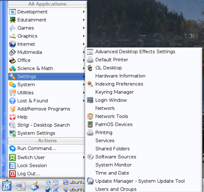Click the Printing printer icon

coord(90,133)
